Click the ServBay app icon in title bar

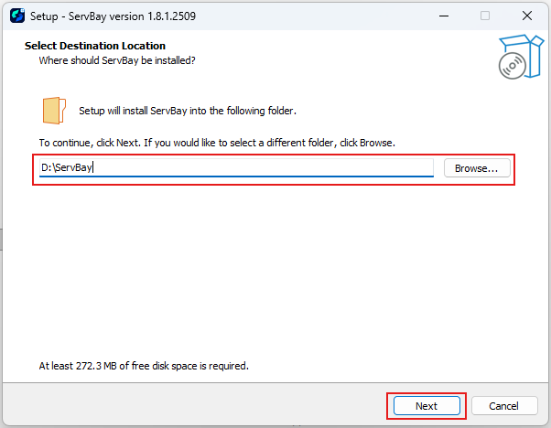point(16,16)
